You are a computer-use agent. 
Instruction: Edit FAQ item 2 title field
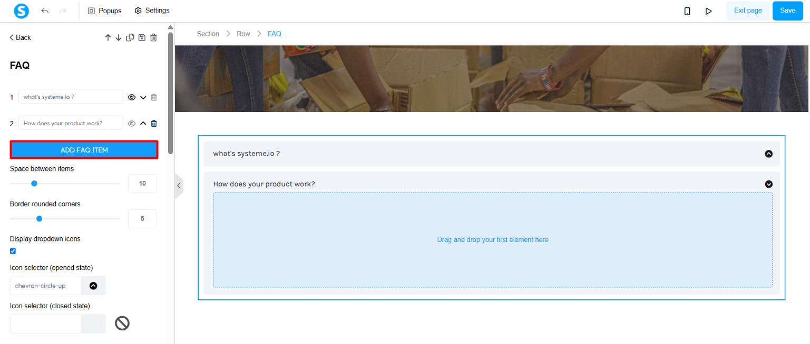pos(71,123)
